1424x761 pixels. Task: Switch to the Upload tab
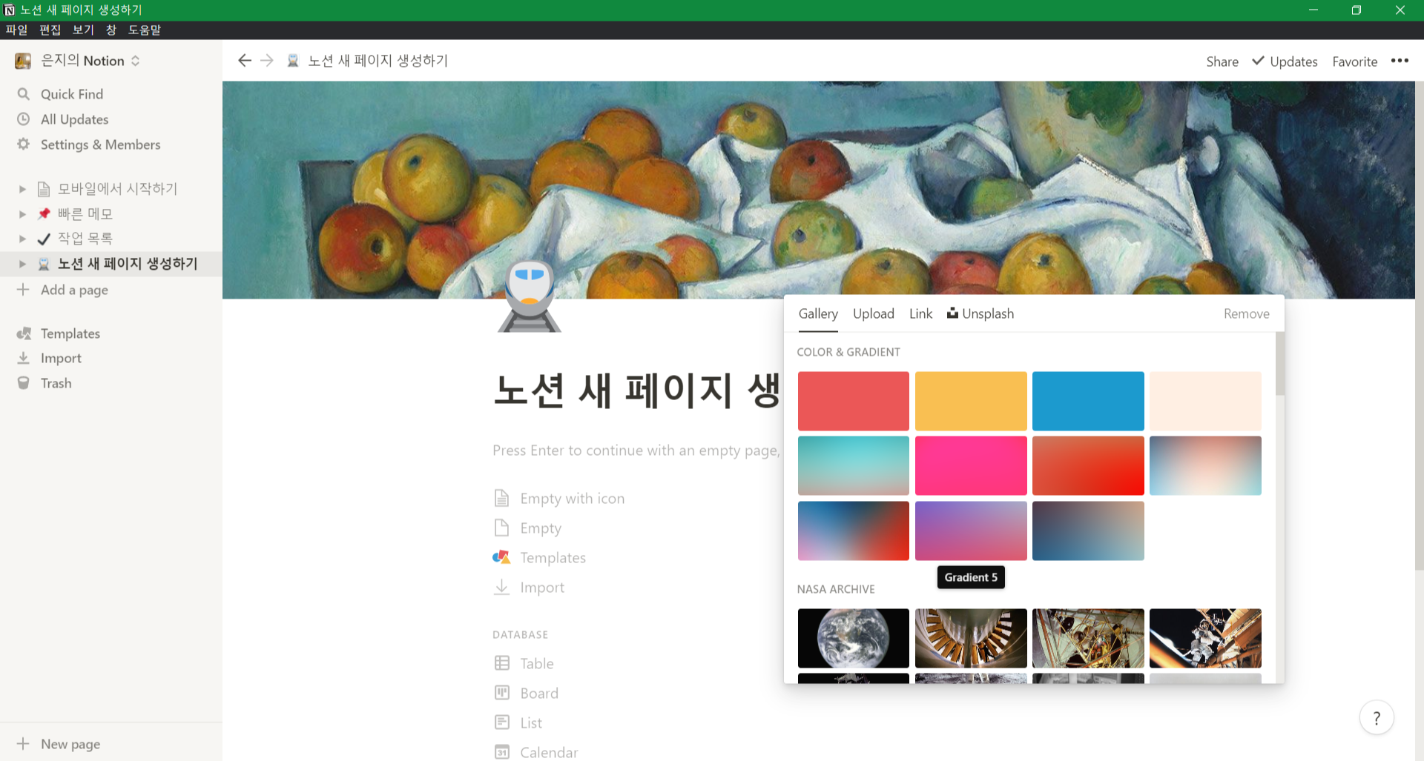coord(874,313)
